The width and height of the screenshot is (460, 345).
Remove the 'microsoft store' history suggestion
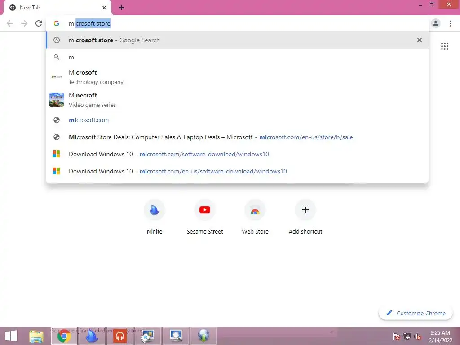pyautogui.click(x=420, y=40)
